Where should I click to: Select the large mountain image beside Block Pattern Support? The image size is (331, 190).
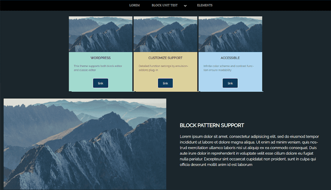(x=85, y=144)
